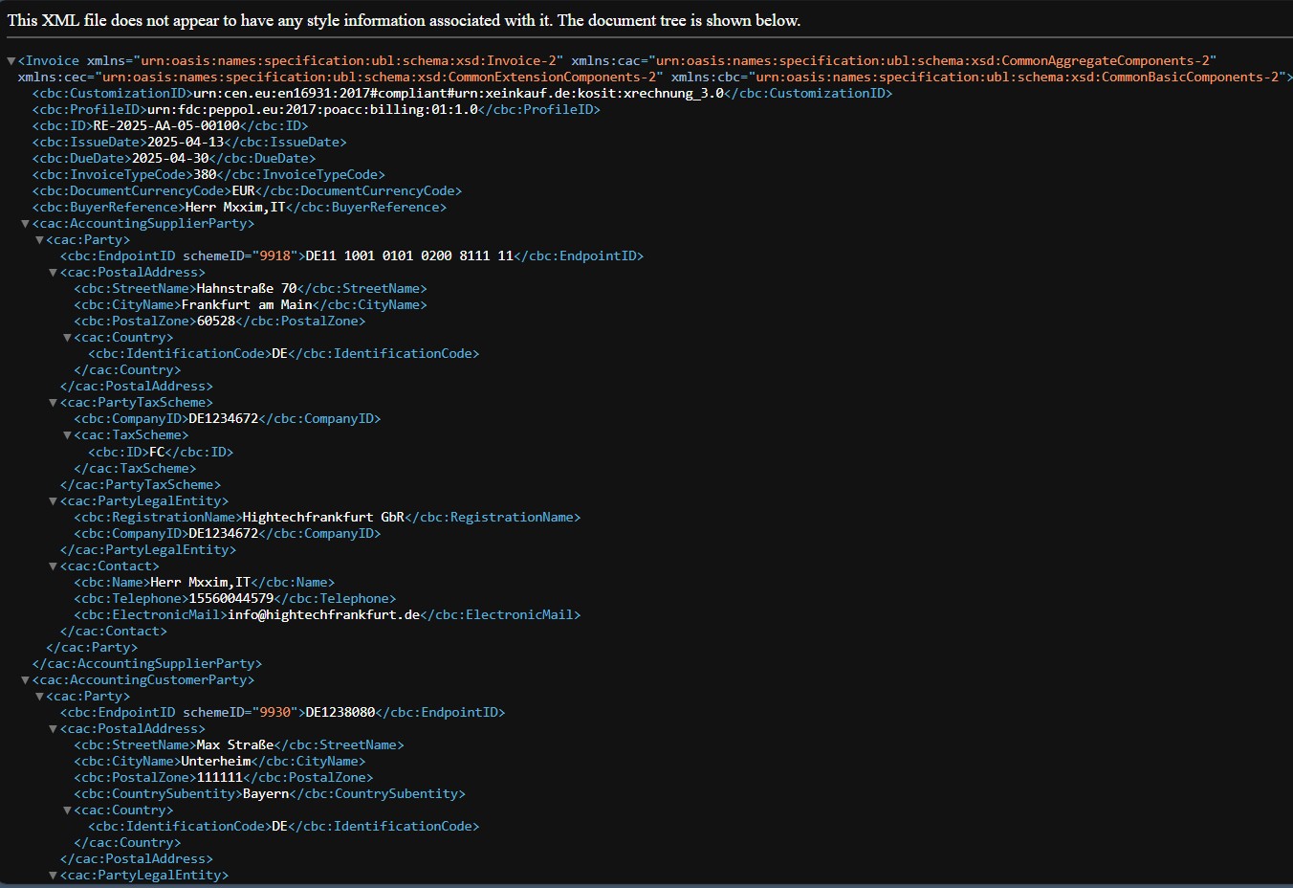Collapse the PostalAddress containing Max Straße
This screenshot has height=888, width=1293.
[54, 729]
